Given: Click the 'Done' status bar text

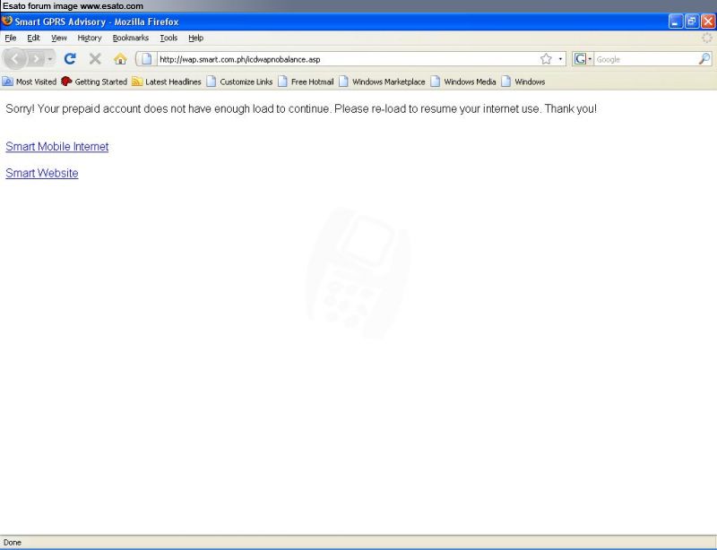Looking at the screenshot, I should (x=13, y=543).
